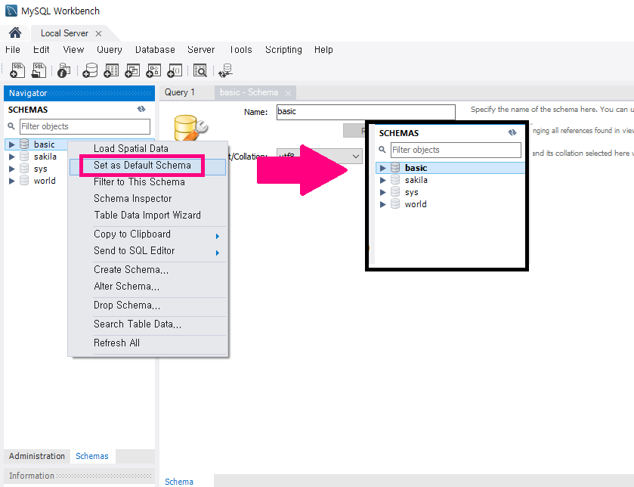Image resolution: width=634 pixels, height=487 pixels.
Task: Open Send to SQL Editor submenu
Action: tap(147, 251)
